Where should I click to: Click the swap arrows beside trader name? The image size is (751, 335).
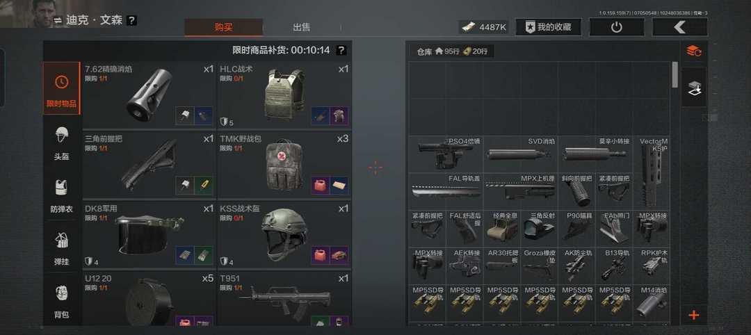[x=58, y=20]
